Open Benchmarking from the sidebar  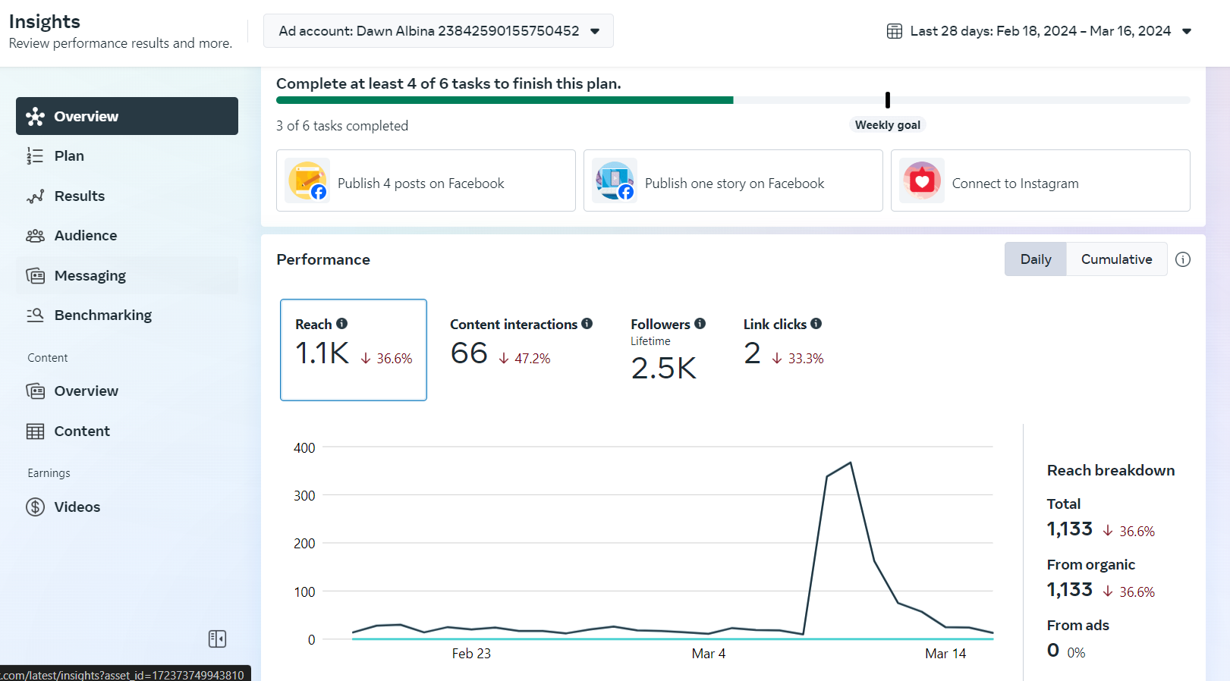click(103, 315)
